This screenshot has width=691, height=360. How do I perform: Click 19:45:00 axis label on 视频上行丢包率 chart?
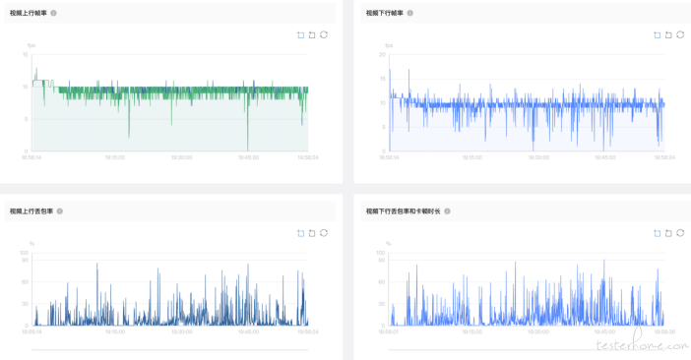coord(249,331)
